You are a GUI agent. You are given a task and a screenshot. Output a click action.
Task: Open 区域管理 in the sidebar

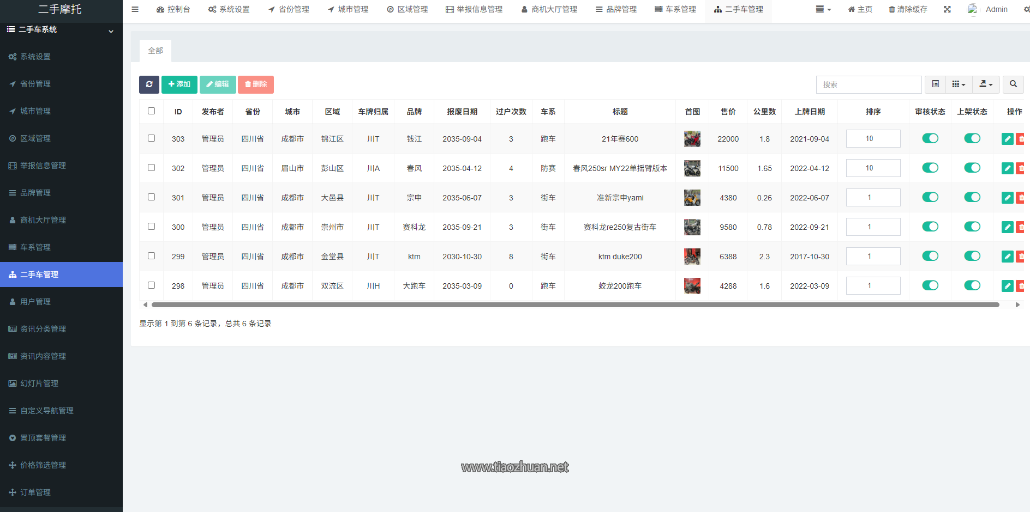(61, 138)
